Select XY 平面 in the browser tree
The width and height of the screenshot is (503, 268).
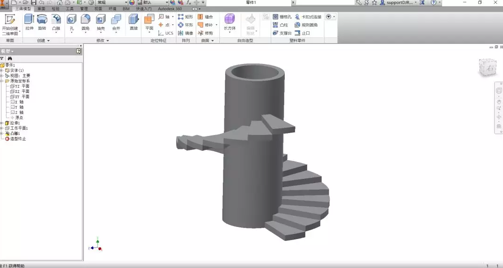coord(20,97)
